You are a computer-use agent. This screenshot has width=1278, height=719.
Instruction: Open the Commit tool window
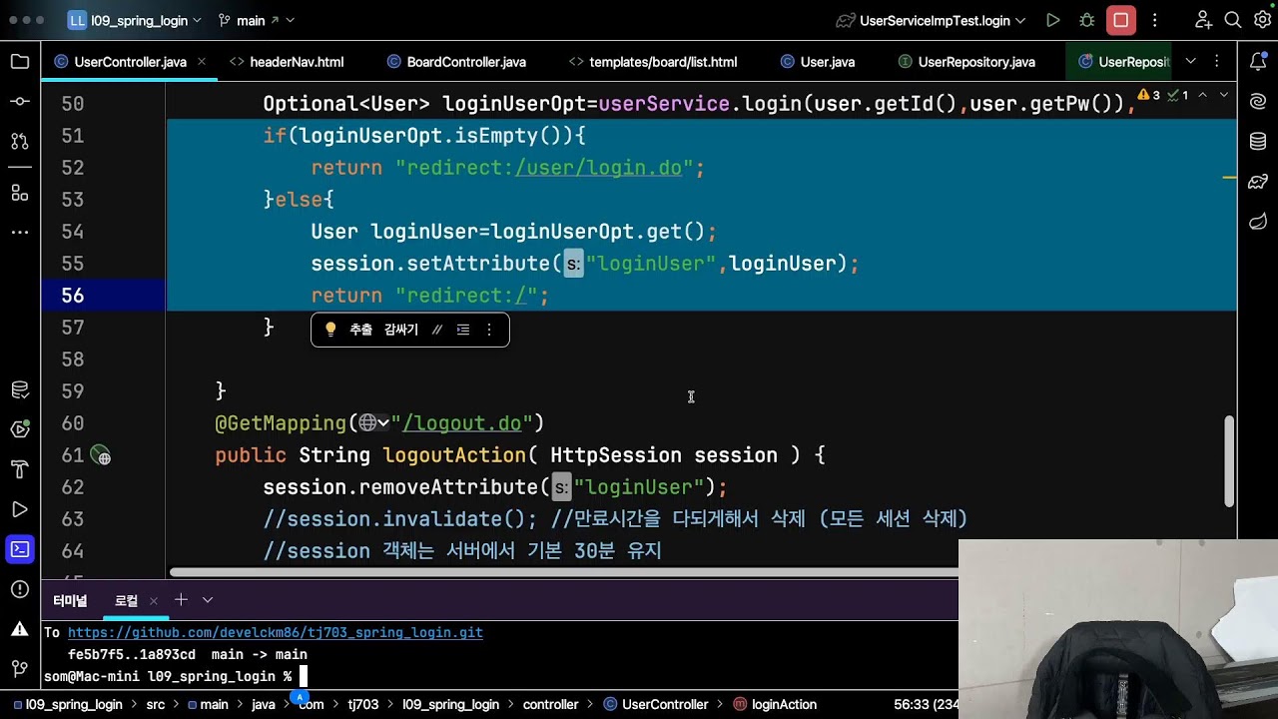[20, 102]
